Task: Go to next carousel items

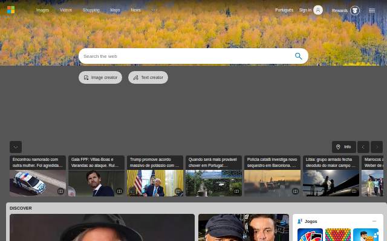Action: pos(377,147)
